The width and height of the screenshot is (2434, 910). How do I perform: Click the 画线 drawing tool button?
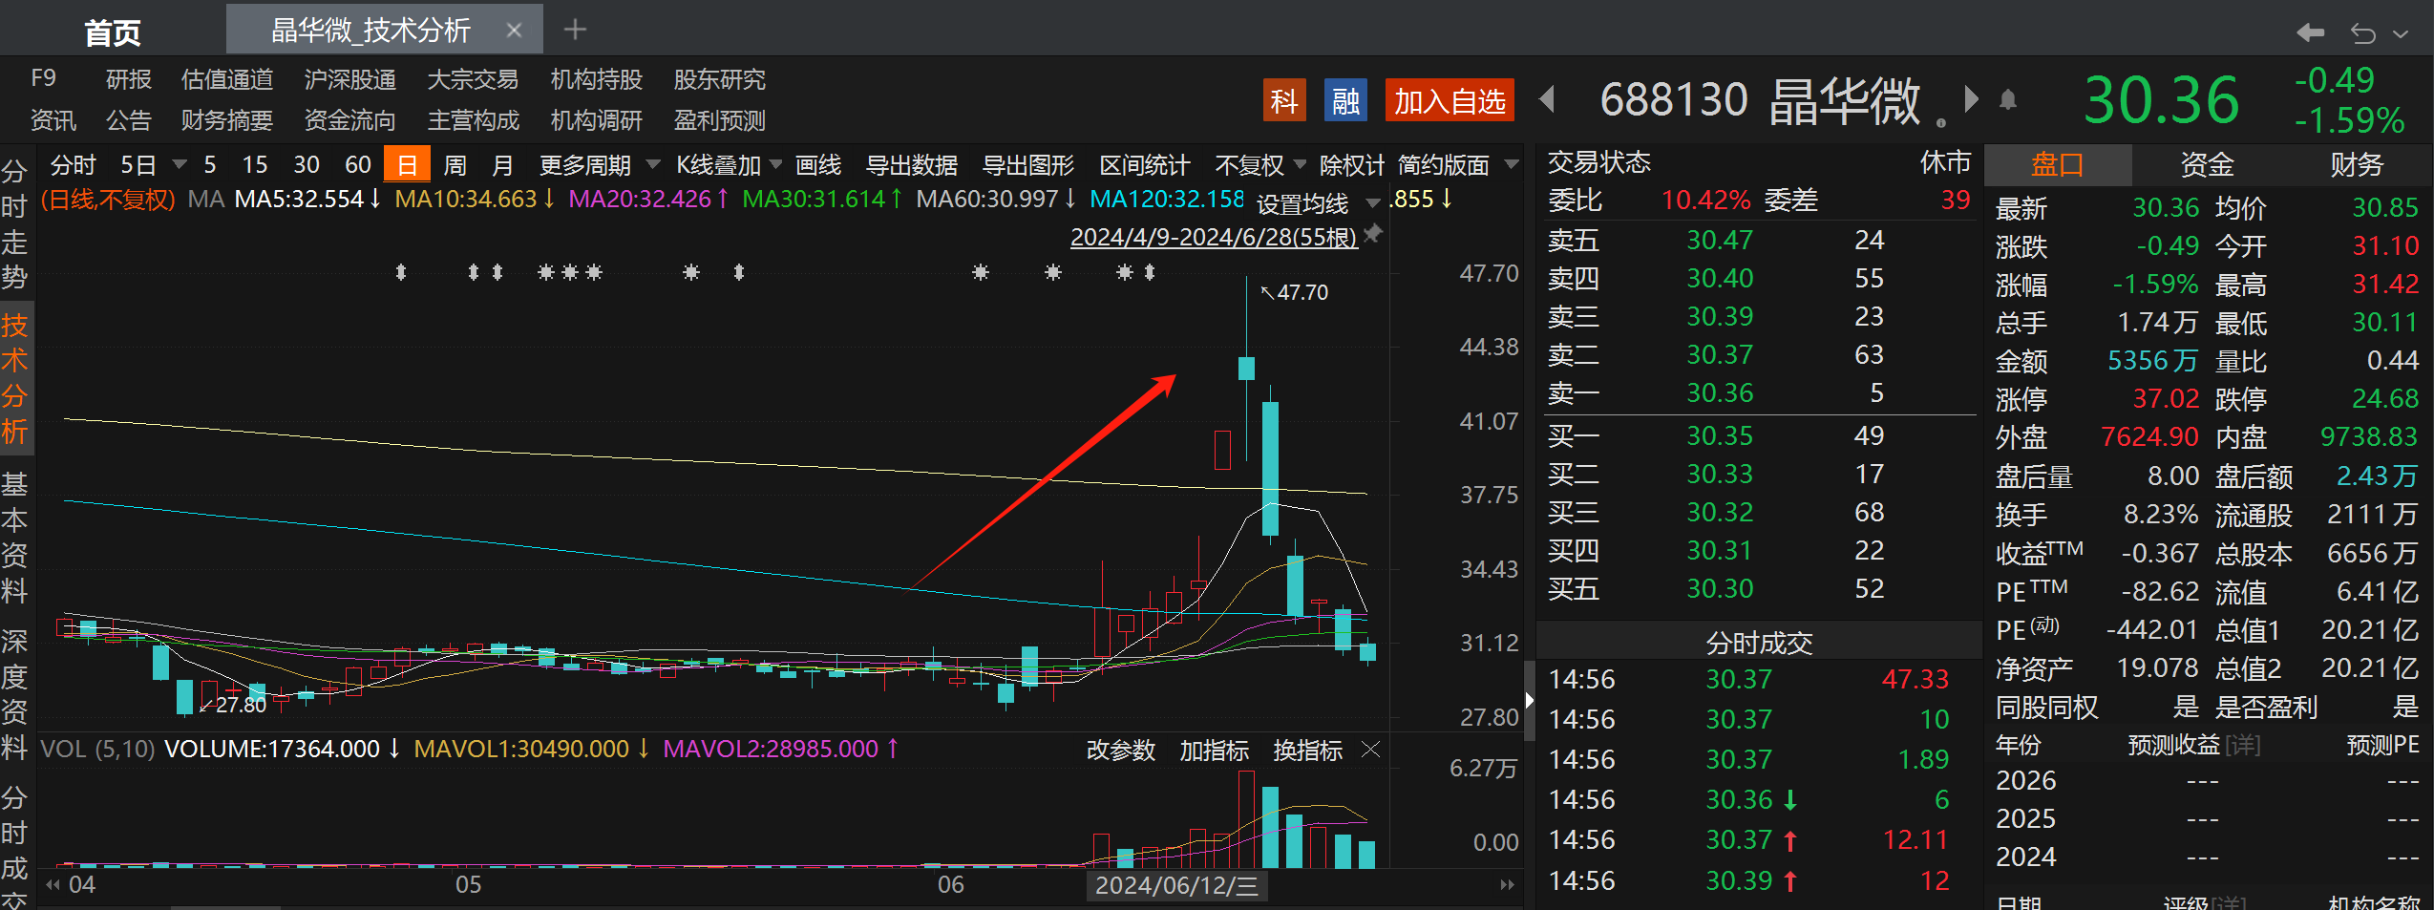(x=818, y=165)
